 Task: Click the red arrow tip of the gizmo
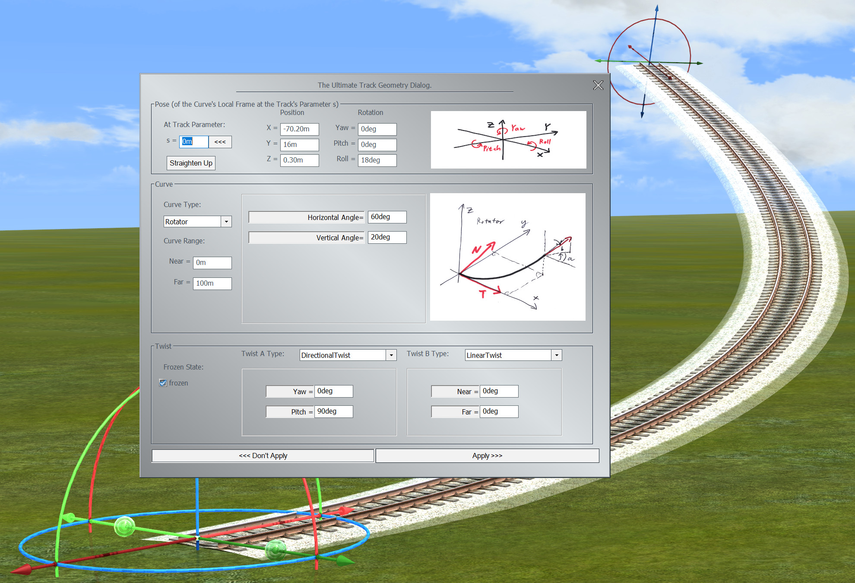(21, 569)
